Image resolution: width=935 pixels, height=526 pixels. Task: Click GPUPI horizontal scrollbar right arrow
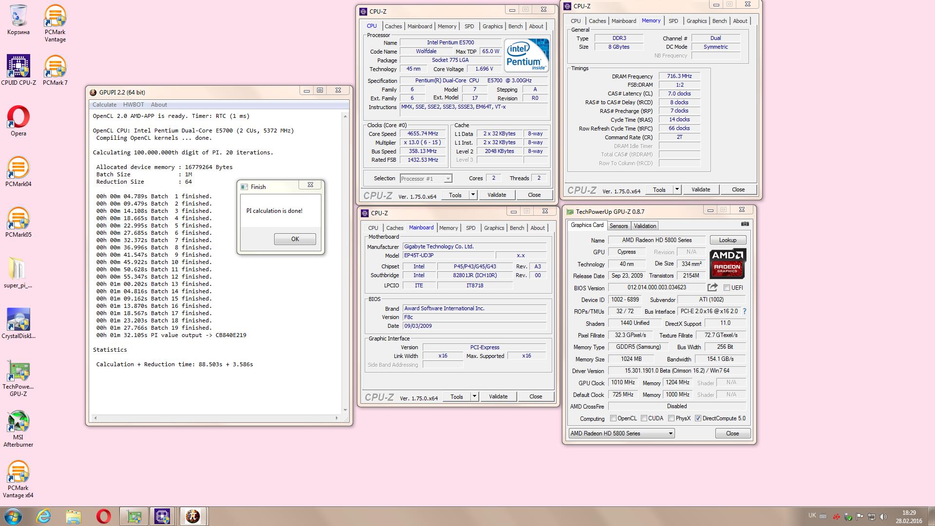pos(337,418)
